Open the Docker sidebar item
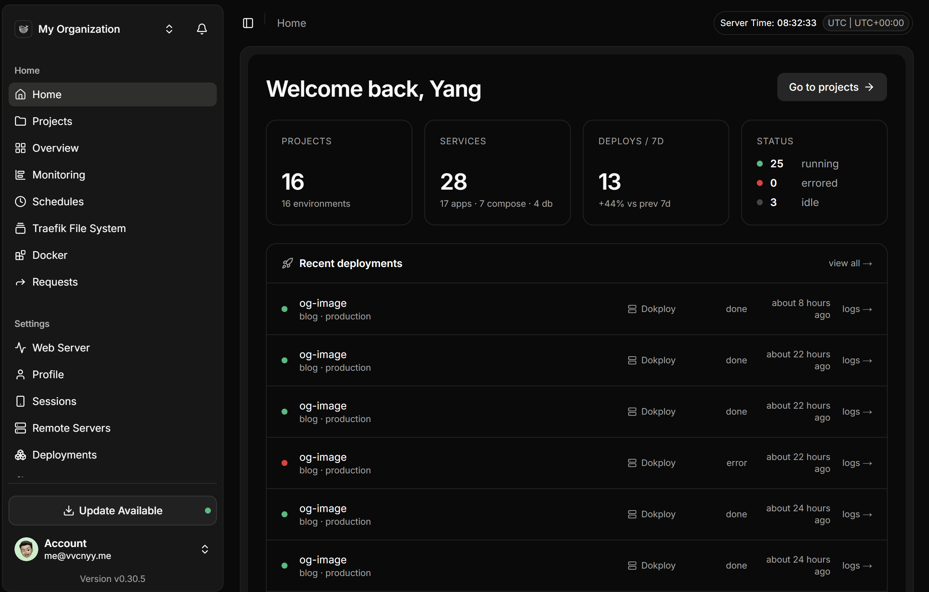This screenshot has width=929, height=592. [112, 255]
